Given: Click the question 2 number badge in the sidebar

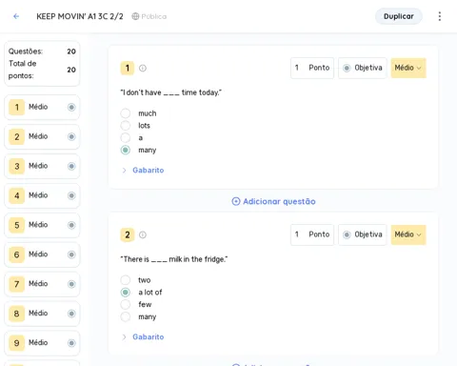Looking at the screenshot, I should click(x=17, y=136).
